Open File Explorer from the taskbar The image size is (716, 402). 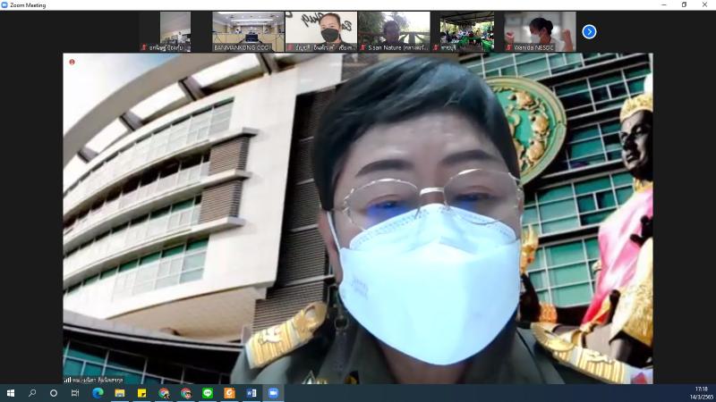tap(120, 393)
